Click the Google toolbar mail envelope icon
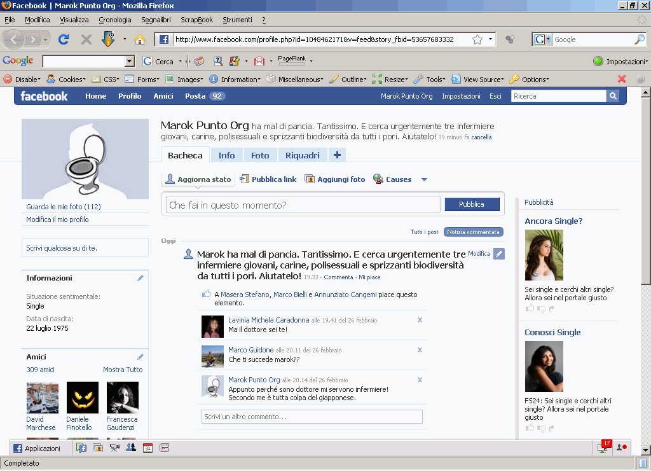This screenshot has height=472, width=651. 259,62
